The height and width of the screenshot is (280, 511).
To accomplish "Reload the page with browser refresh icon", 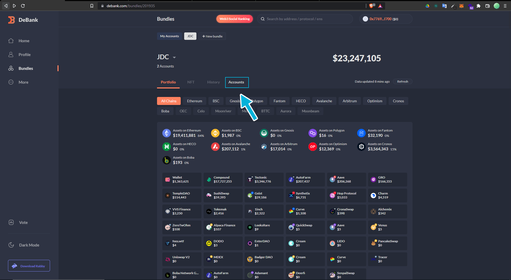I will [x=23, y=6].
